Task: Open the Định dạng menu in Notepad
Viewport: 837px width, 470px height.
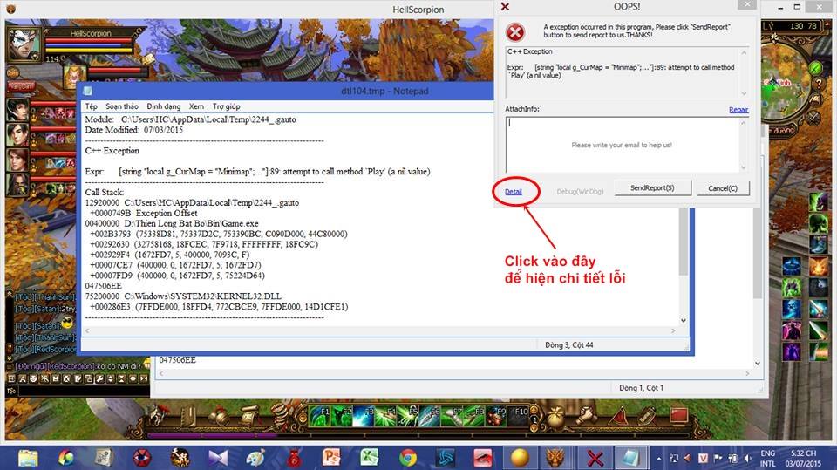Action: coord(163,106)
